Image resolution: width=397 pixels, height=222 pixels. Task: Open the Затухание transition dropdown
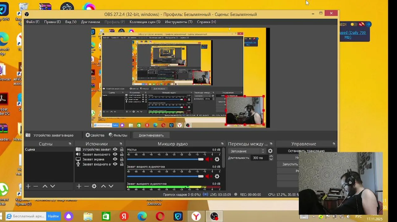247,151
